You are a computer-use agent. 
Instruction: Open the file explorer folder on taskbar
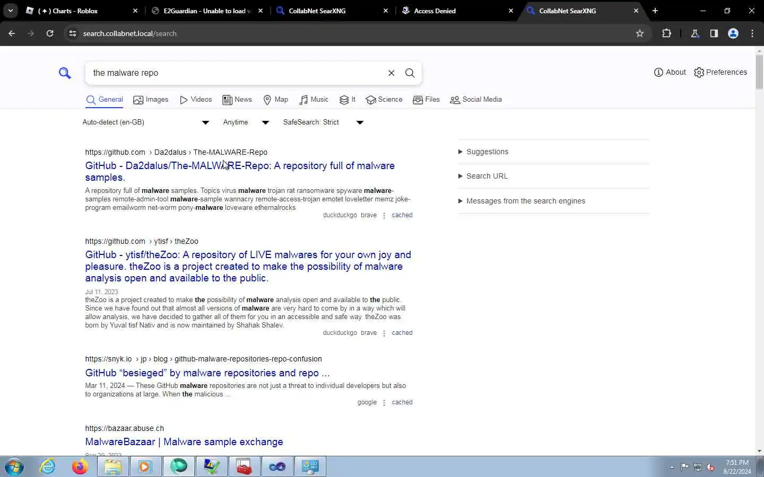point(113,467)
